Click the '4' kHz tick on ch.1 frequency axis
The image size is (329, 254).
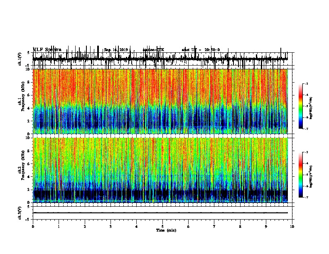pyautogui.click(x=29, y=108)
